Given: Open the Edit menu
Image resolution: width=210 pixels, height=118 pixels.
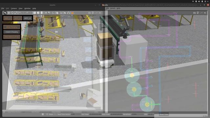Looking at the screenshot, I should 7,9.
